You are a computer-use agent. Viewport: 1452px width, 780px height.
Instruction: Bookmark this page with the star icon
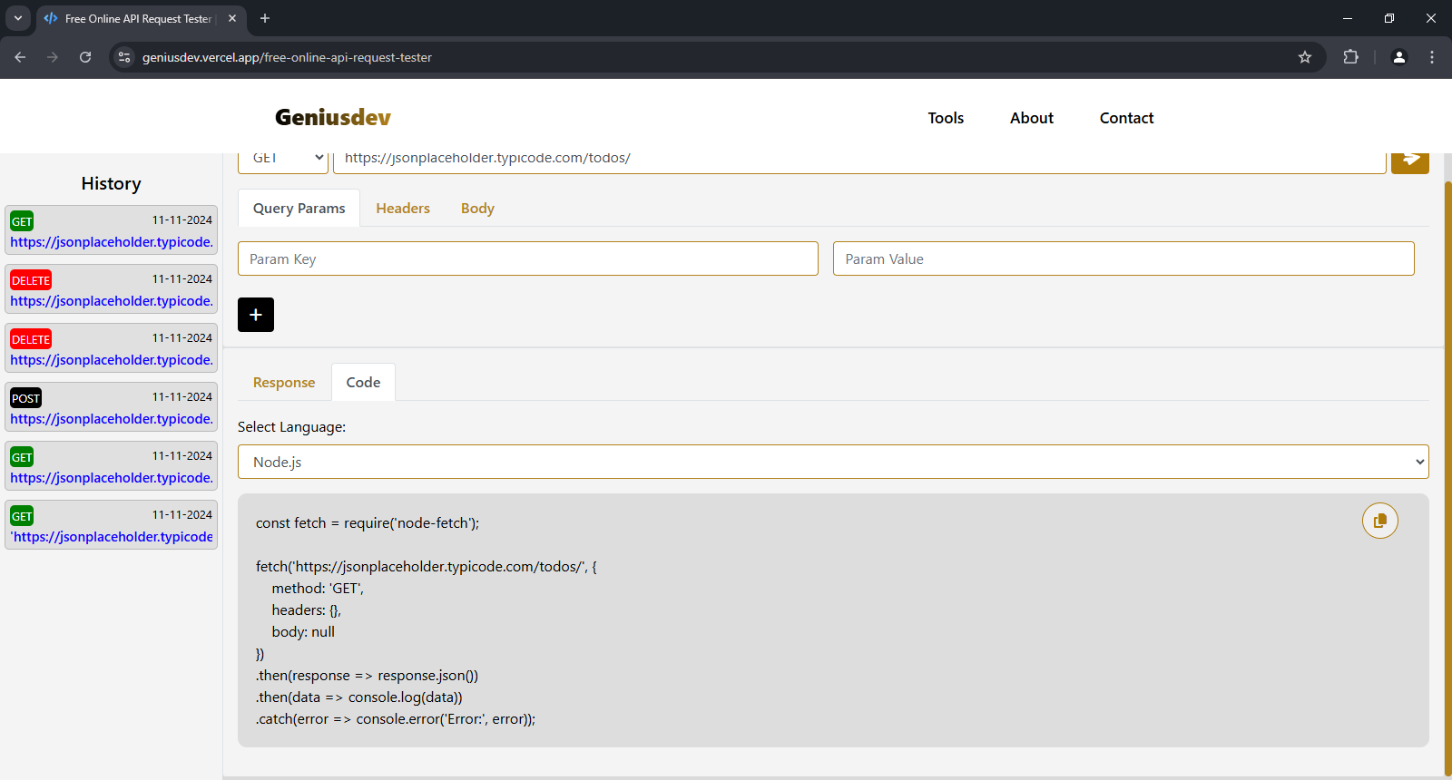click(x=1305, y=57)
